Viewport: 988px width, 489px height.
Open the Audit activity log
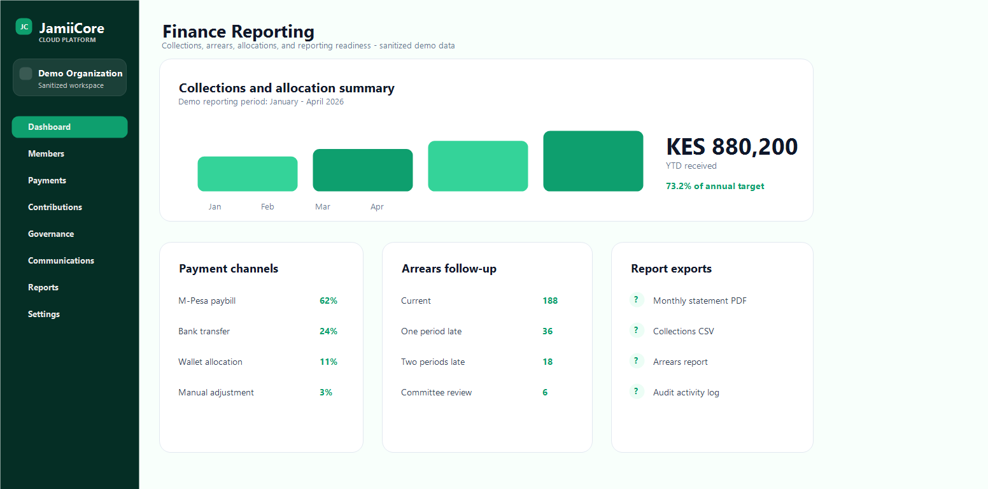686,392
